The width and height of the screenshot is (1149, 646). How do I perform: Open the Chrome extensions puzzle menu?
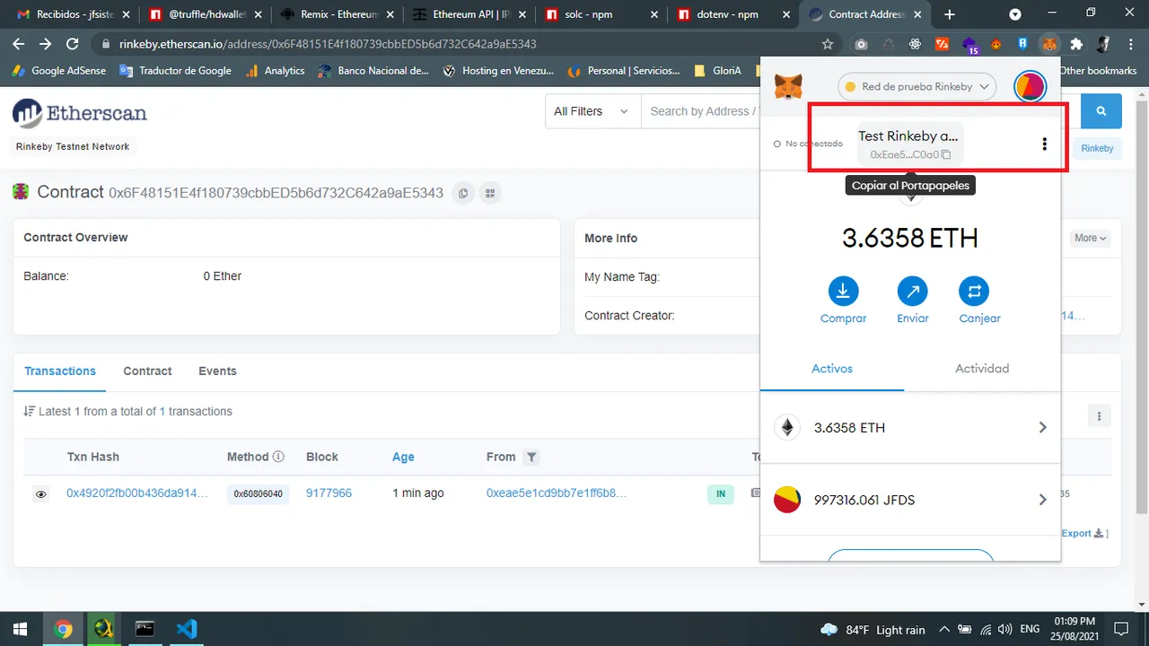point(1076,44)
